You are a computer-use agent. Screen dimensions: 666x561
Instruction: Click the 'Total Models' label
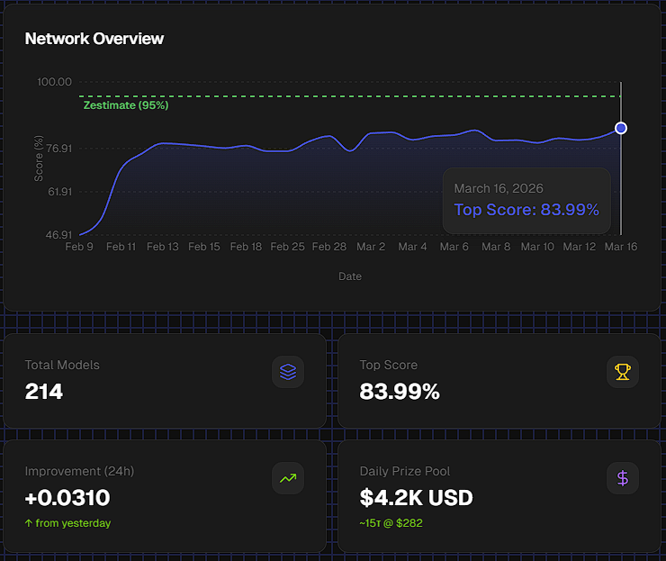coord(62,365)
